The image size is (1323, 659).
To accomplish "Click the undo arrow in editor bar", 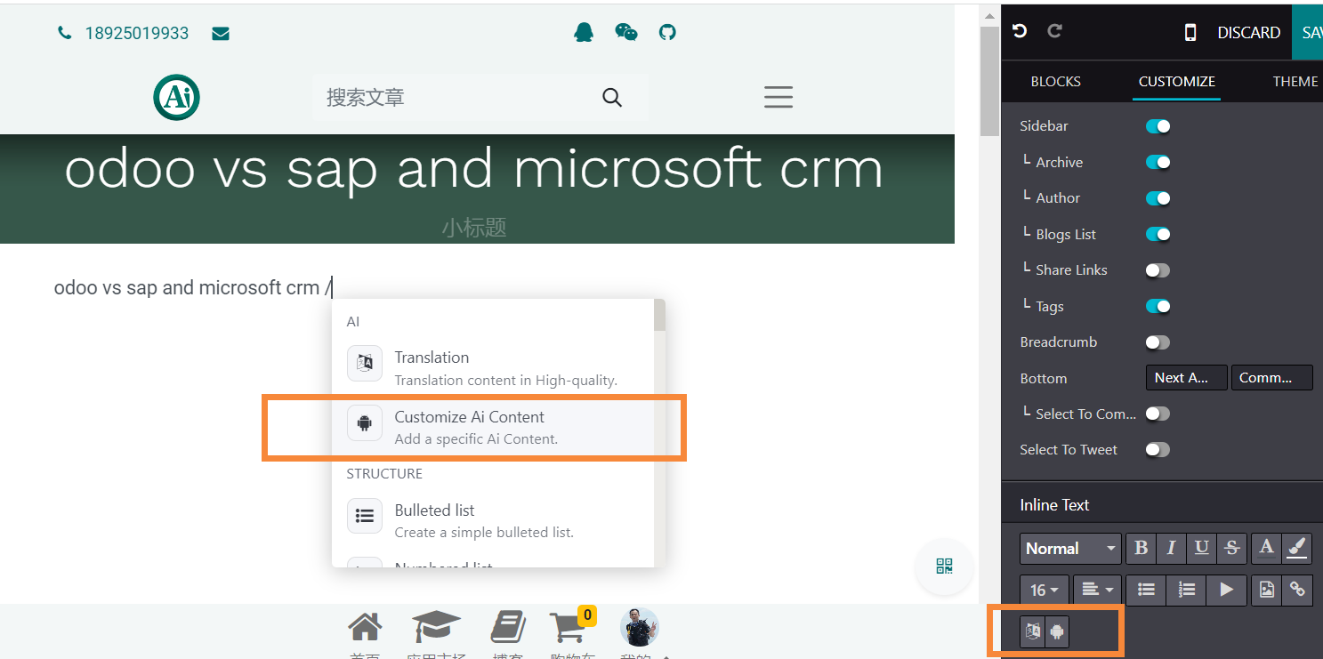I will click(1020, 31).
